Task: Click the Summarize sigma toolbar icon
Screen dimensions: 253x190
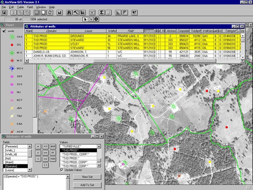Action: (x=101, y=12)
